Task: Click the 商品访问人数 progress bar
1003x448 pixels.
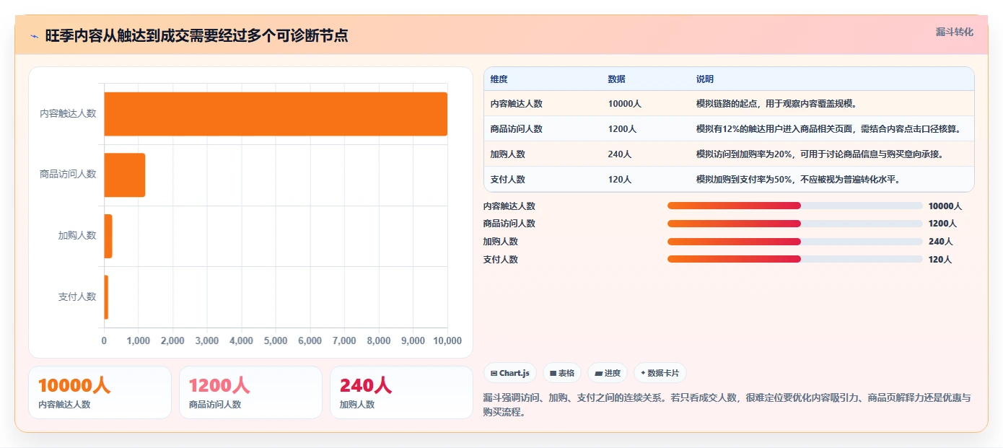Action: click(x=794, y=224)
